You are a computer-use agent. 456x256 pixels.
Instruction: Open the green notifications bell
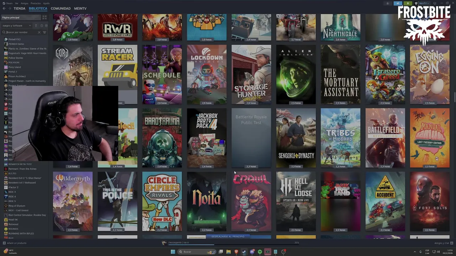408,3
